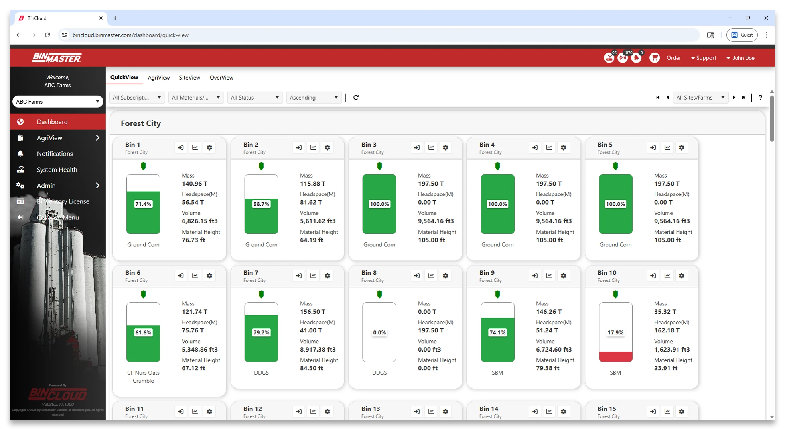Open settings gear for Bin 5
Screen dimensions: 785x430
(x=682, y=148)
